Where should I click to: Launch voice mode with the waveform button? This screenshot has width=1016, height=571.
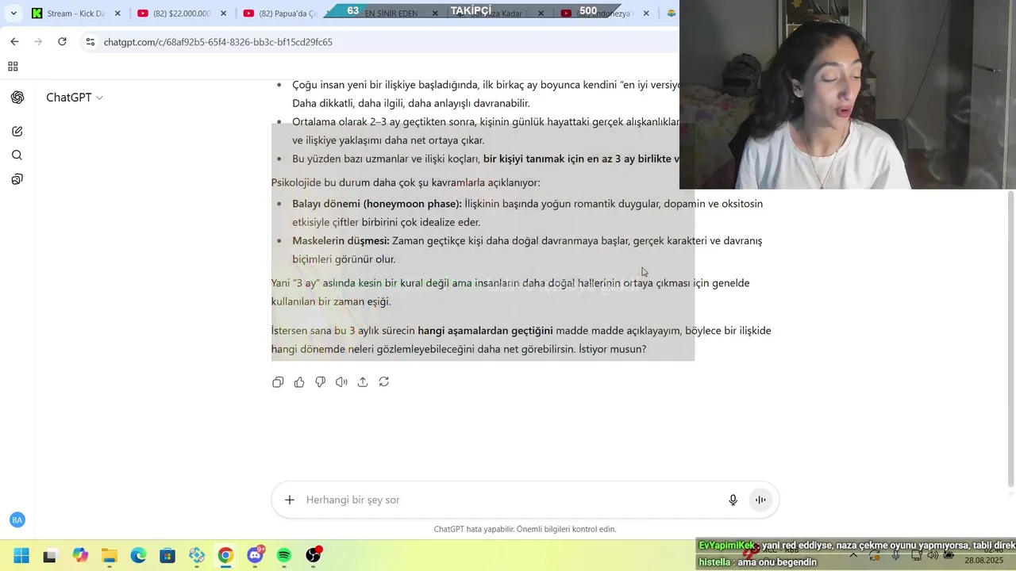[760, 500]
